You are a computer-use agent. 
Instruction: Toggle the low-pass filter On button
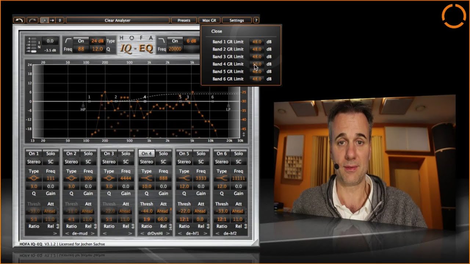click(175, 41)
